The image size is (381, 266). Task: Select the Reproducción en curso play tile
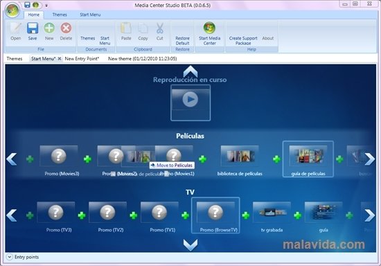click(x=190, y=103)
